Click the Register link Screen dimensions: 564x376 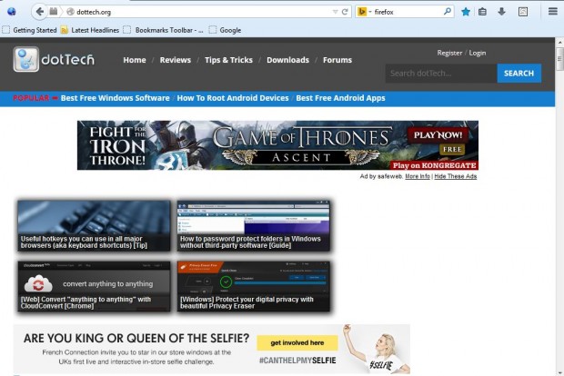pos(449,53)
